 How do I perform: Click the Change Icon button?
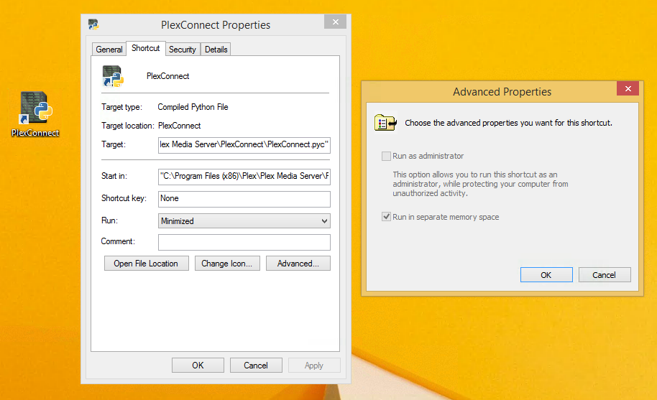(x=227, y=263)
